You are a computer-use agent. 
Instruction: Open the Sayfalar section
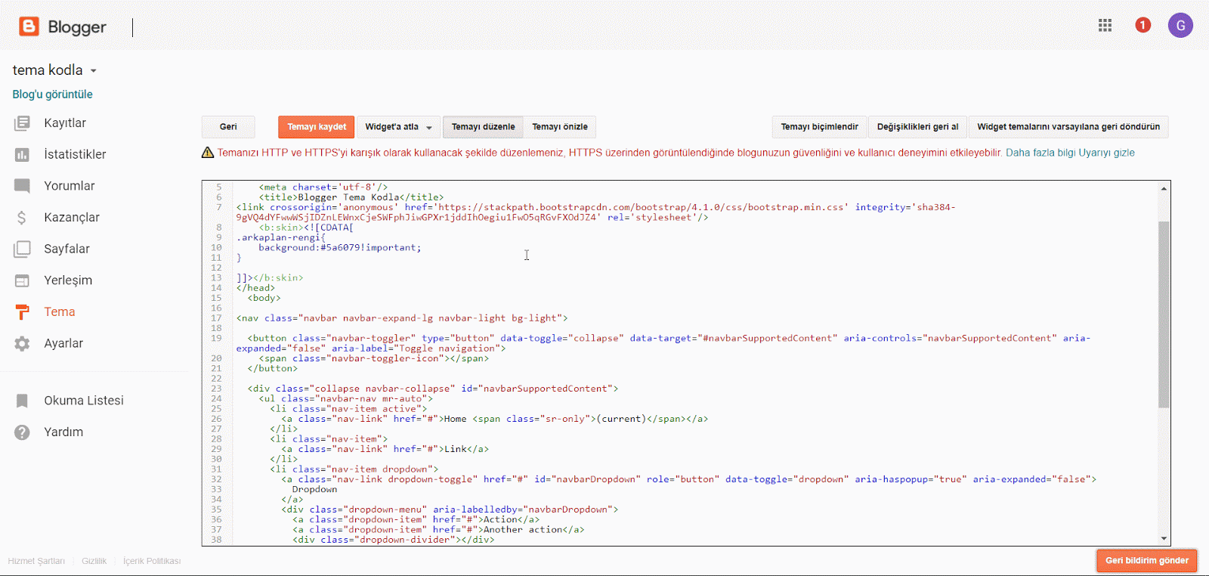[66, 249]
